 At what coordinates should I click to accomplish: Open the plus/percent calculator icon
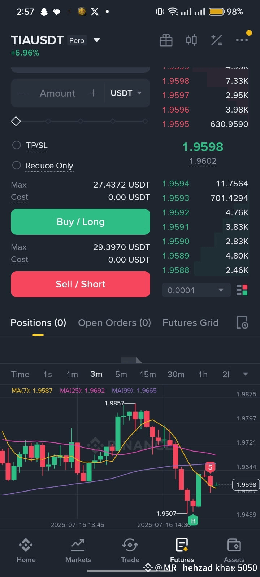coord(217,40)
